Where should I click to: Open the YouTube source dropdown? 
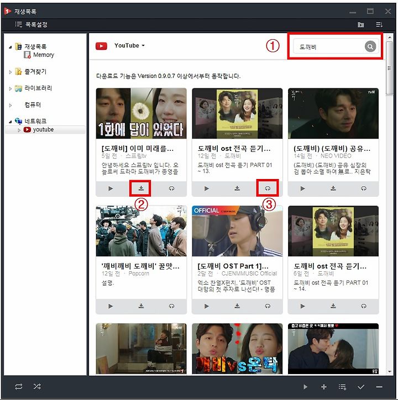[x=130, y=46]
